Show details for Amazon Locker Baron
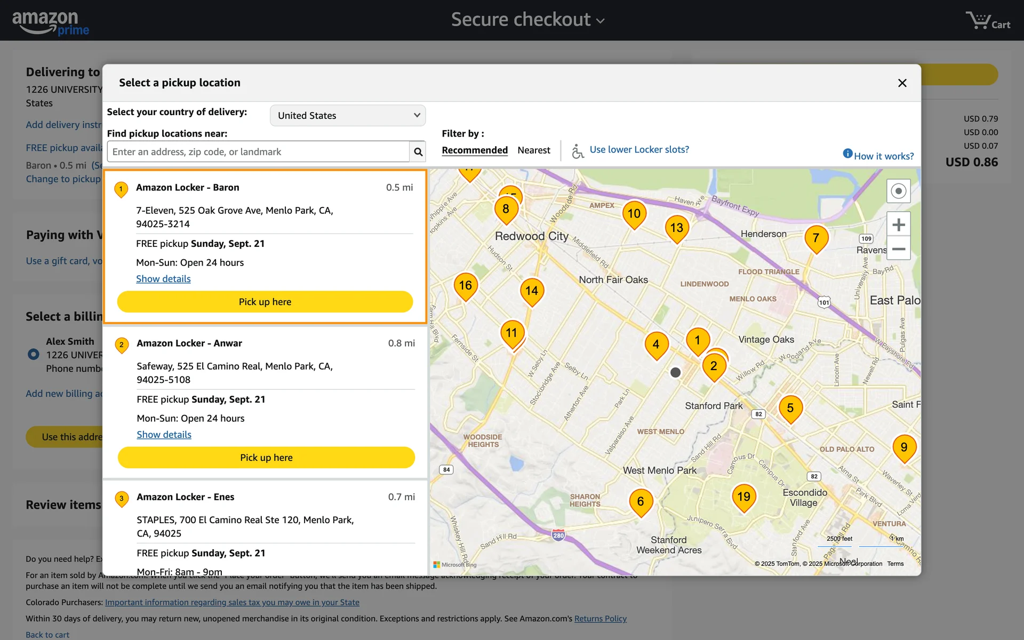This screenshot has width=1024, height=640. coord(163,279)
